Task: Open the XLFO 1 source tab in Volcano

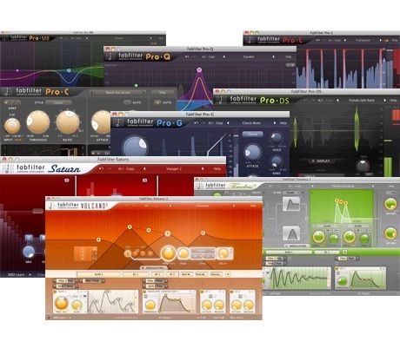Action: [x=98, y=274]
